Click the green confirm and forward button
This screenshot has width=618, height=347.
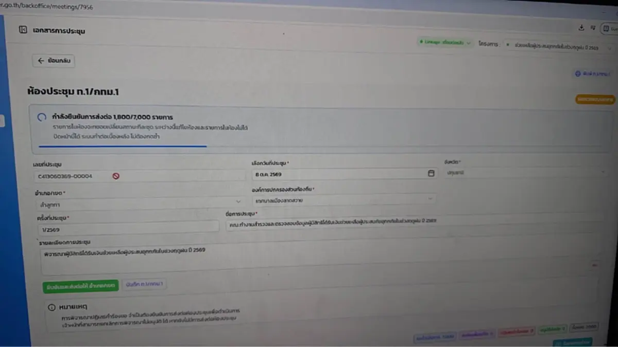81,285
